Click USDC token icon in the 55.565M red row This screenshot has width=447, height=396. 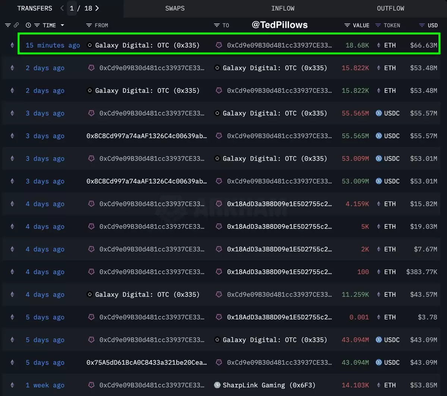coord(378,113)
